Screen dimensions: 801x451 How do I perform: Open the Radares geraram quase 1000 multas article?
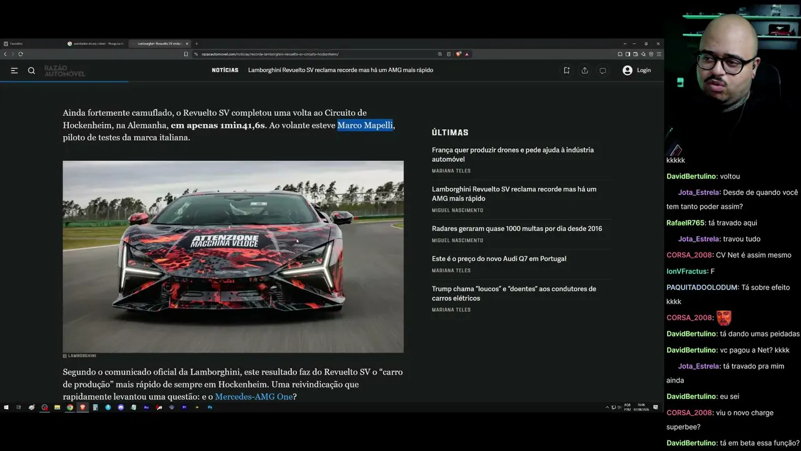(517, 229)
